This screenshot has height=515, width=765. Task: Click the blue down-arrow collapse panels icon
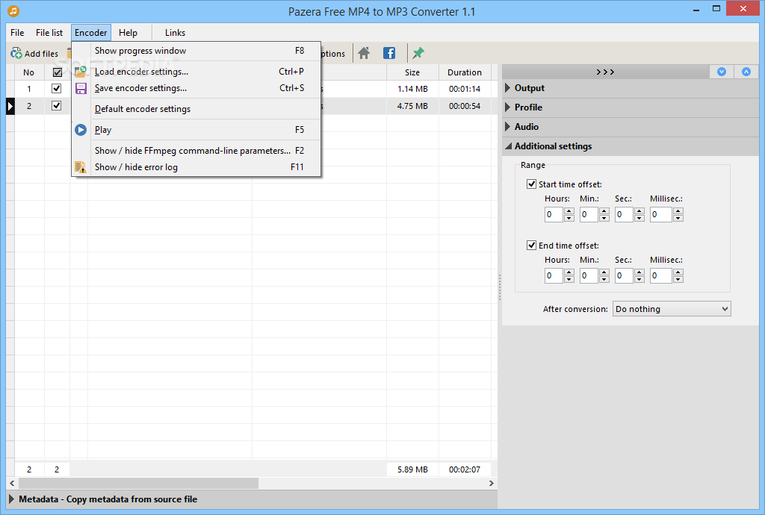(722, 72)
